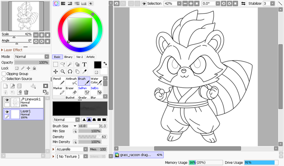The image size is (284, 166).
Task: Select the Zoom magnifier tool
Action: [x=62, y=72]
